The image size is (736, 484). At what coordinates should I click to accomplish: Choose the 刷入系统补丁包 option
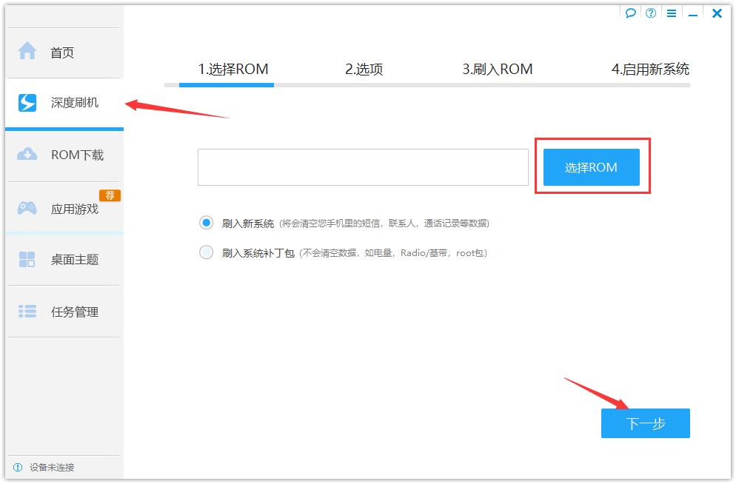206,252
